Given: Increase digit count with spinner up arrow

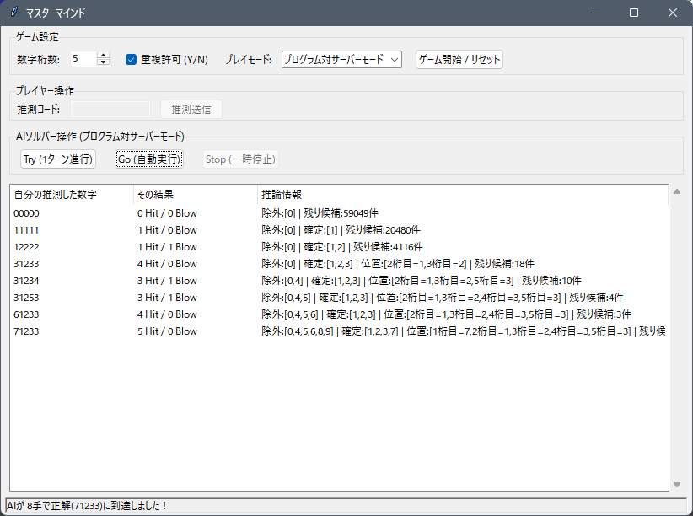Looking at the screenshot, I should 103,56.
